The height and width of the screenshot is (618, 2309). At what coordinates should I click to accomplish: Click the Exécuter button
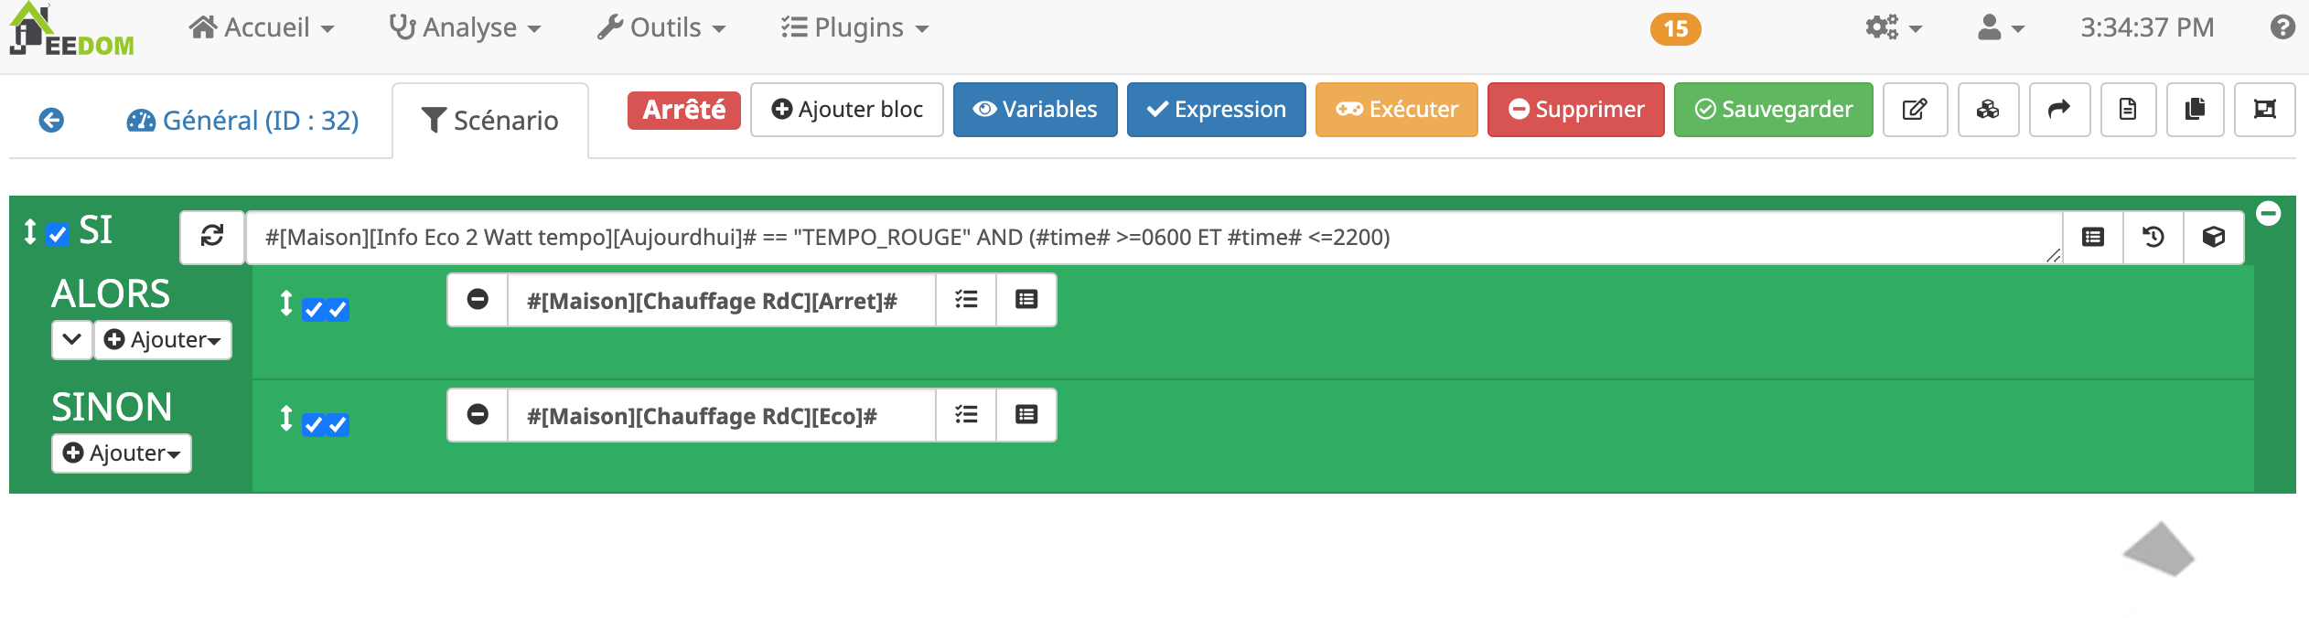1396,110
